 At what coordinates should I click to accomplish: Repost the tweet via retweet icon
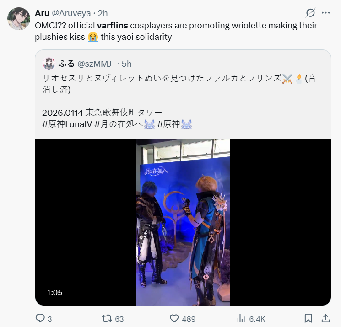click(107, 318)
